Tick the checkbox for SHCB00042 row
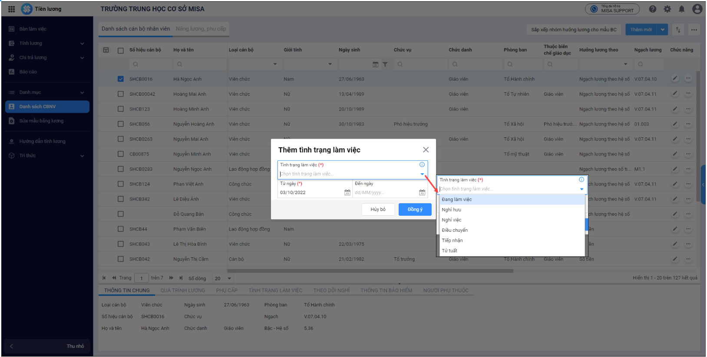The width and height of the screenshot is (707, 357). click(x=121, y=94)
